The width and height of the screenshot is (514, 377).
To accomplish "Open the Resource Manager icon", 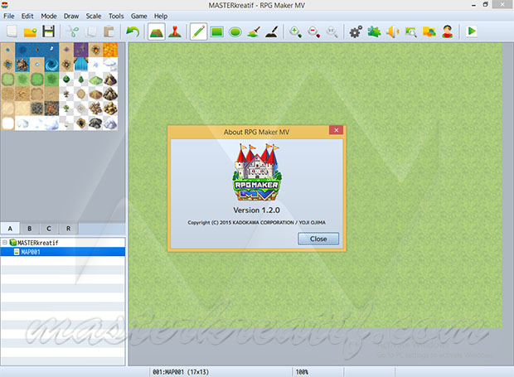I will (429, 31).
